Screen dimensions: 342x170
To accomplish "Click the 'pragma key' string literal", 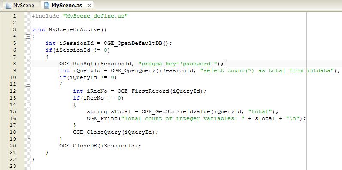I will point(178,64).
